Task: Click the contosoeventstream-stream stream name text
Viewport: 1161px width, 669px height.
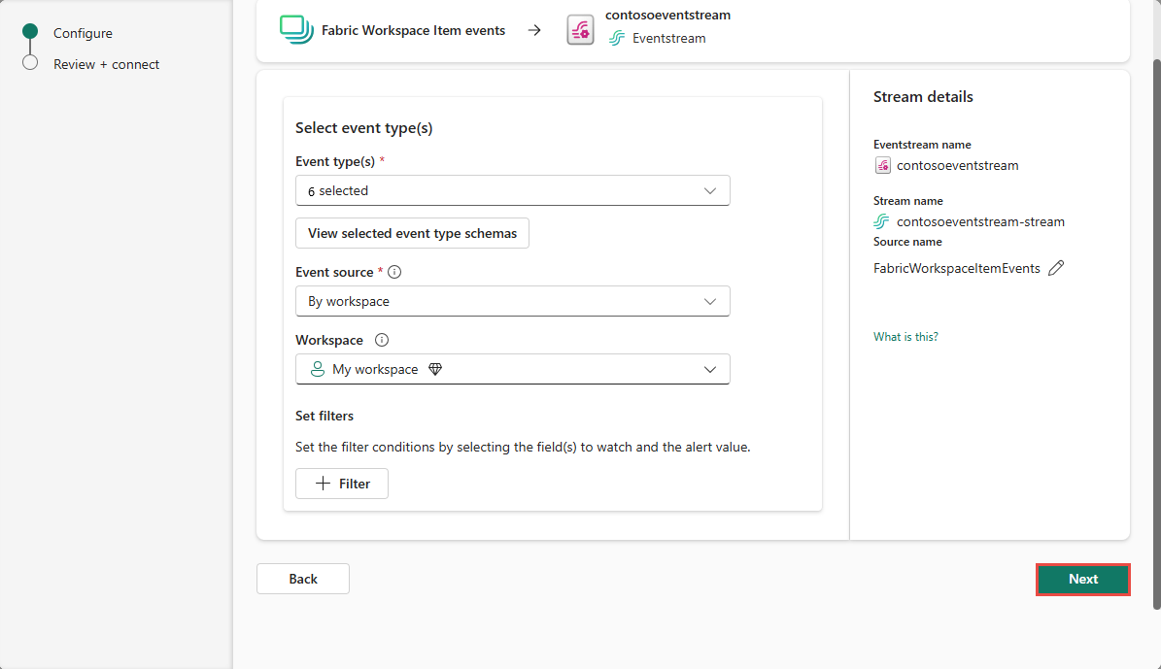Action: point(980,221)
